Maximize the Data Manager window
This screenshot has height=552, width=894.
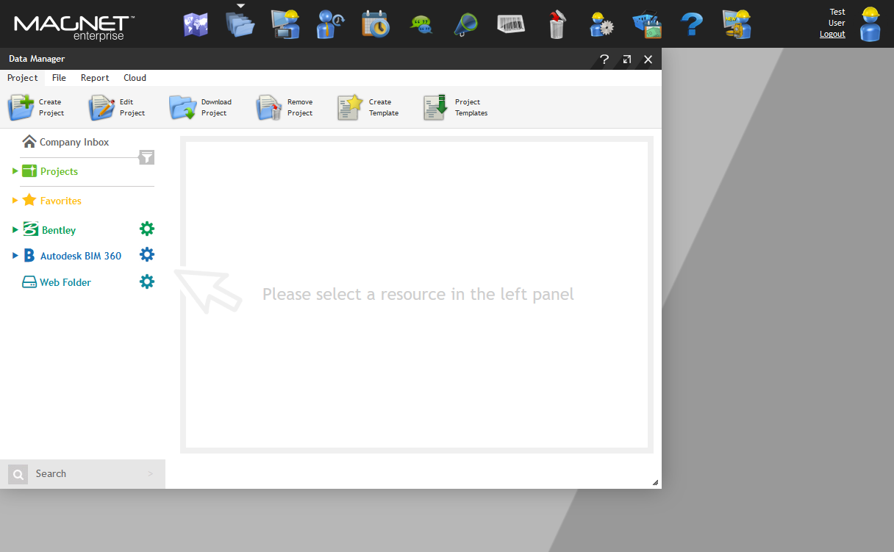626,60
